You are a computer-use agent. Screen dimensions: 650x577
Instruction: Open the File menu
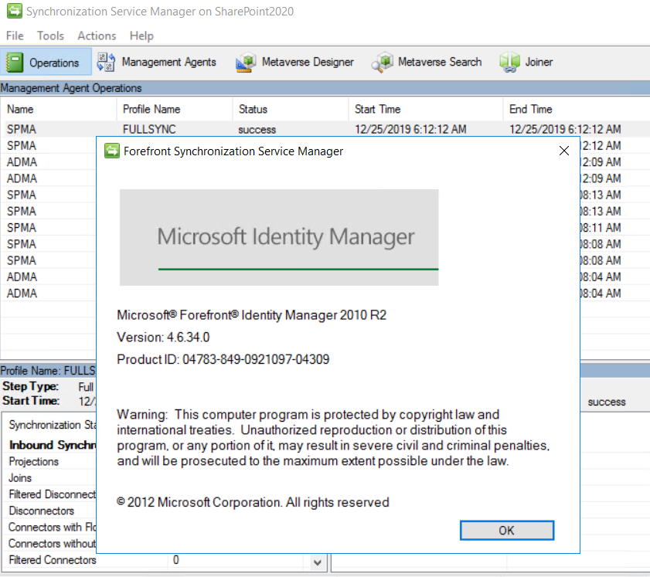[15, 36]
